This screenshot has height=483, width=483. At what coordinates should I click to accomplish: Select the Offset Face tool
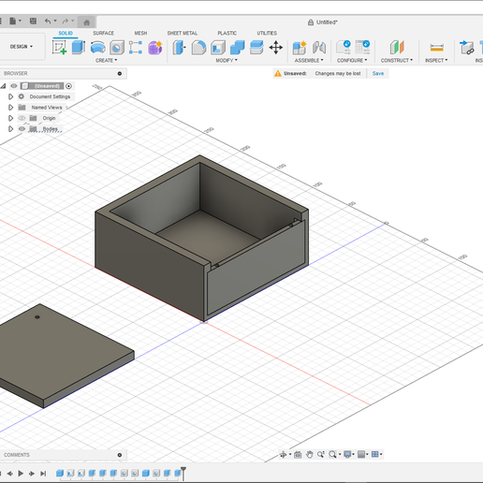tap(256, 48)
